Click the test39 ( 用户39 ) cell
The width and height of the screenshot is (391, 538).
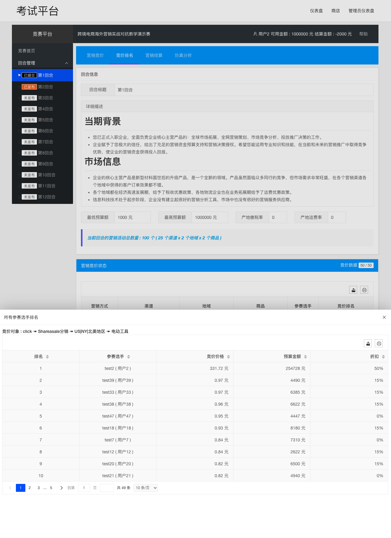click(x=118, y=380)
